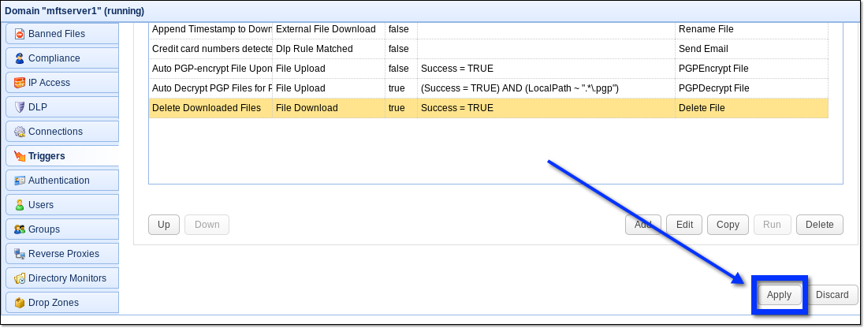Screen dimensions: 864x328
Task: Select the Credit card numbers detected row
Action: pyautogui.click(x=211, y=49)
